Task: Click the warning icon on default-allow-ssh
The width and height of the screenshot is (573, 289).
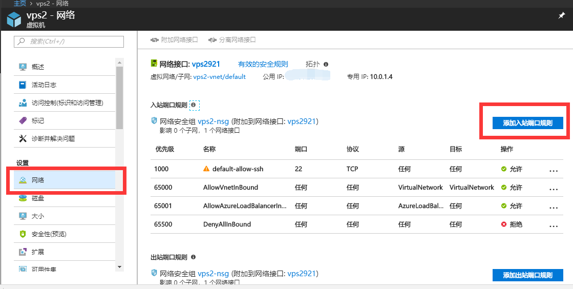Action: click(206, 169)
